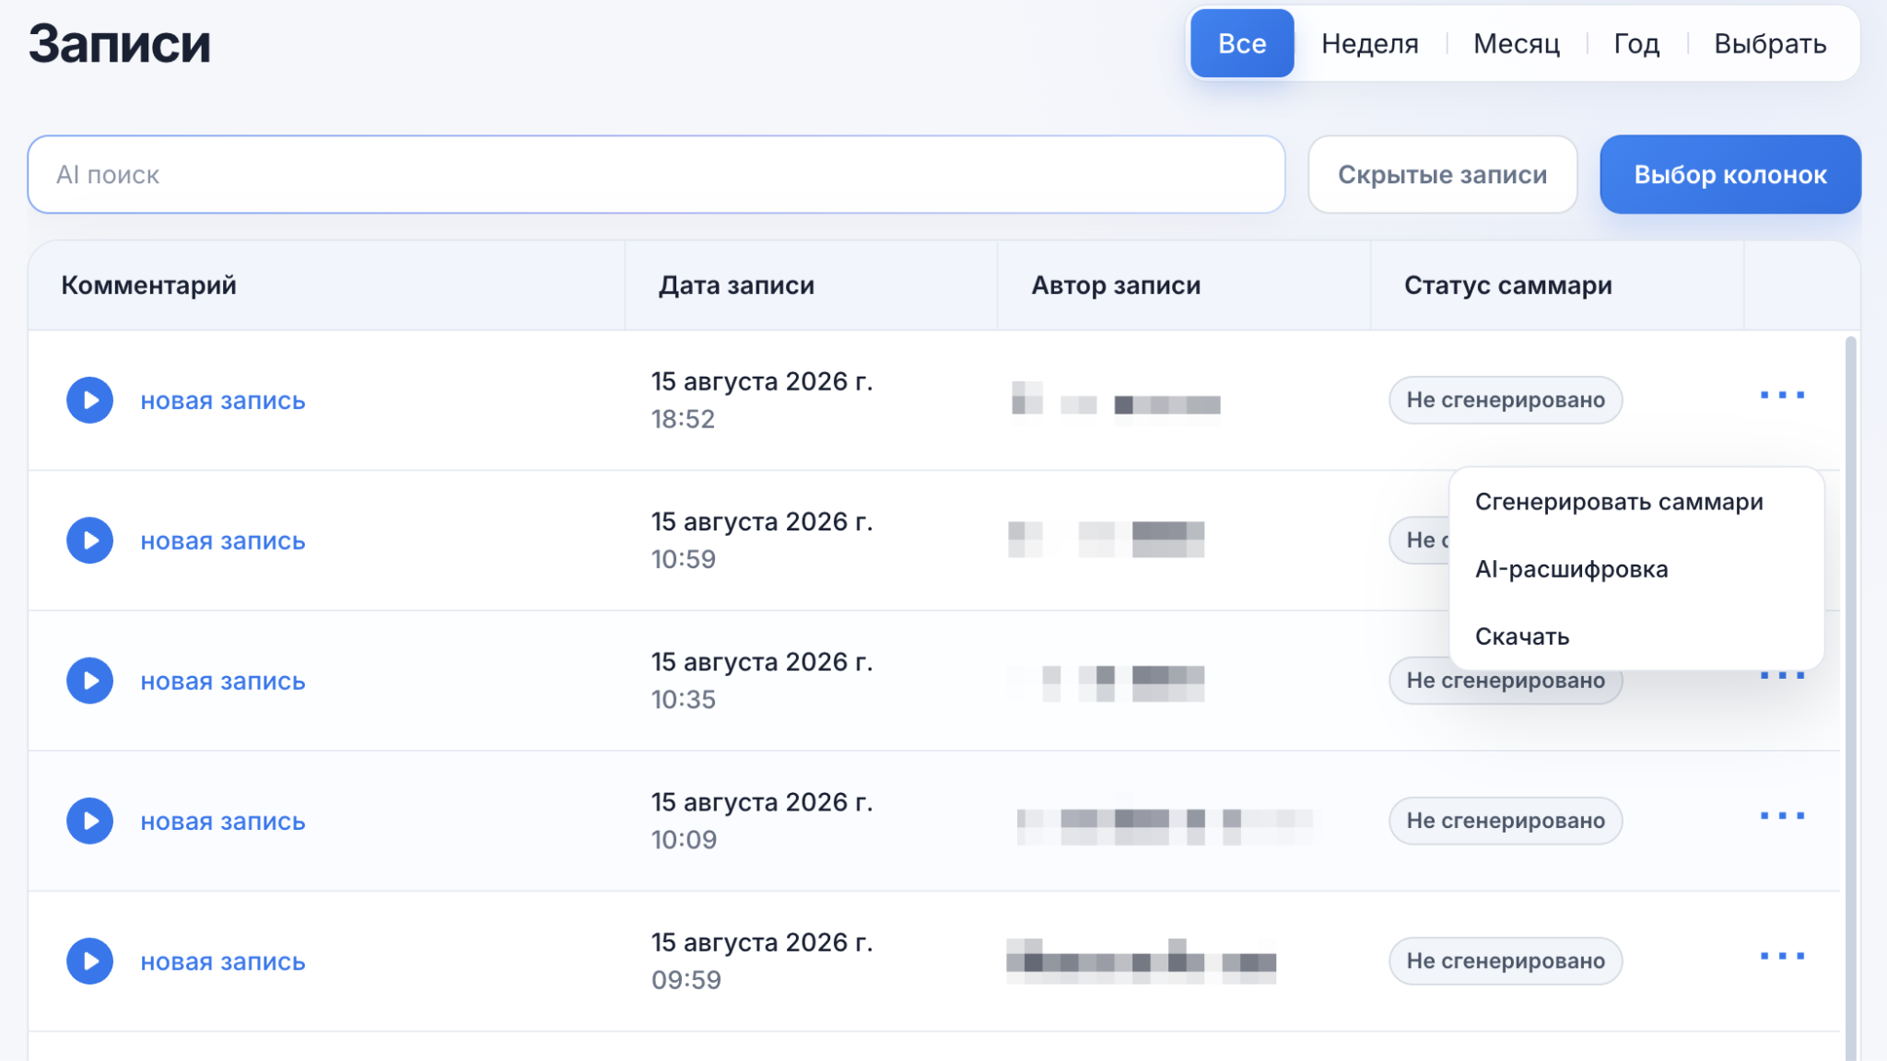Image resolution: width=1887 pixels, height=1061 pixels.
Task: Open новая запись link from 10:59
Action: tap(223, 541)
